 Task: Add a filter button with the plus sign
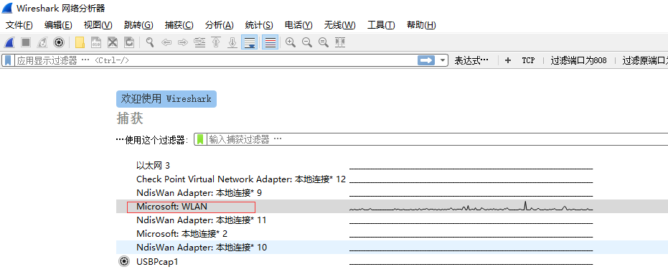click(507, 60)
